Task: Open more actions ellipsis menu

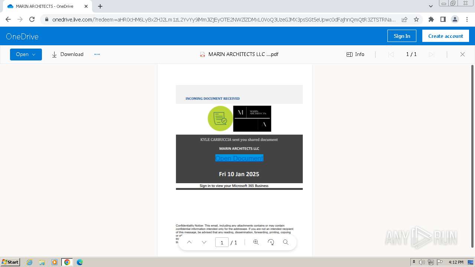Action: click(x=97, y=54)
